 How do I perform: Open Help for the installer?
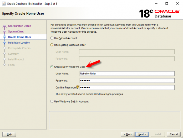9,134
